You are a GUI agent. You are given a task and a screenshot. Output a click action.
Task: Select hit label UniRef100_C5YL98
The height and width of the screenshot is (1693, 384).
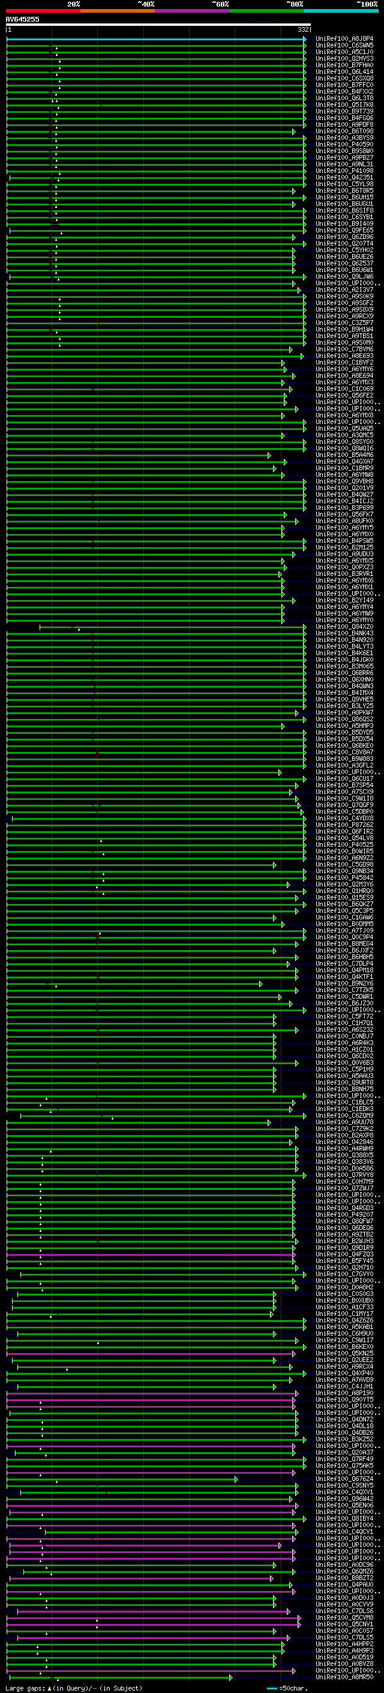click(x=344, y=184)
